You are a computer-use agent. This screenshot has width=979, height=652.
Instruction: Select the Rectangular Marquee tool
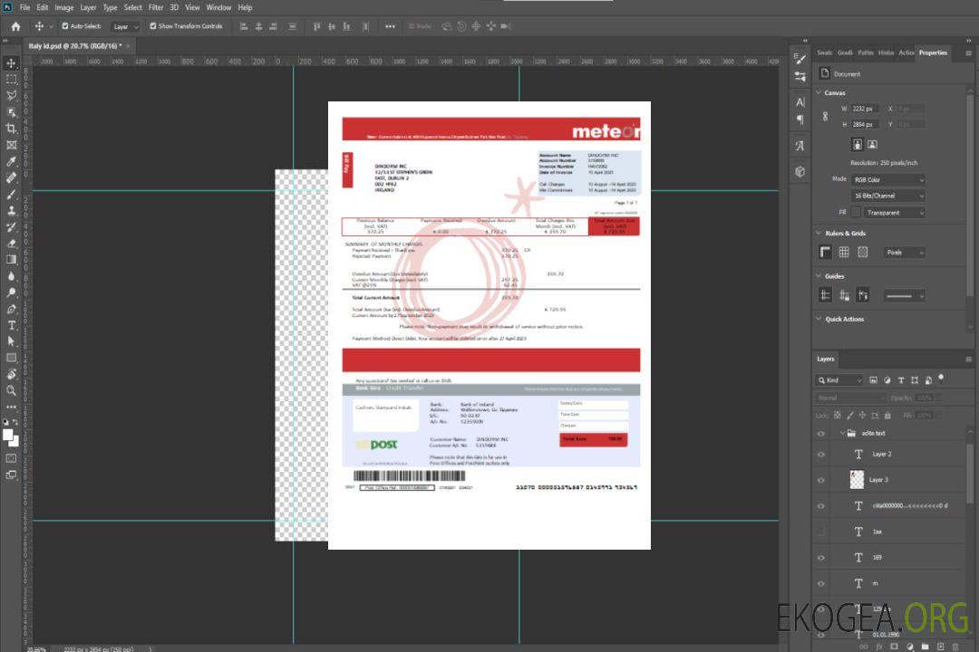(11, 80)
